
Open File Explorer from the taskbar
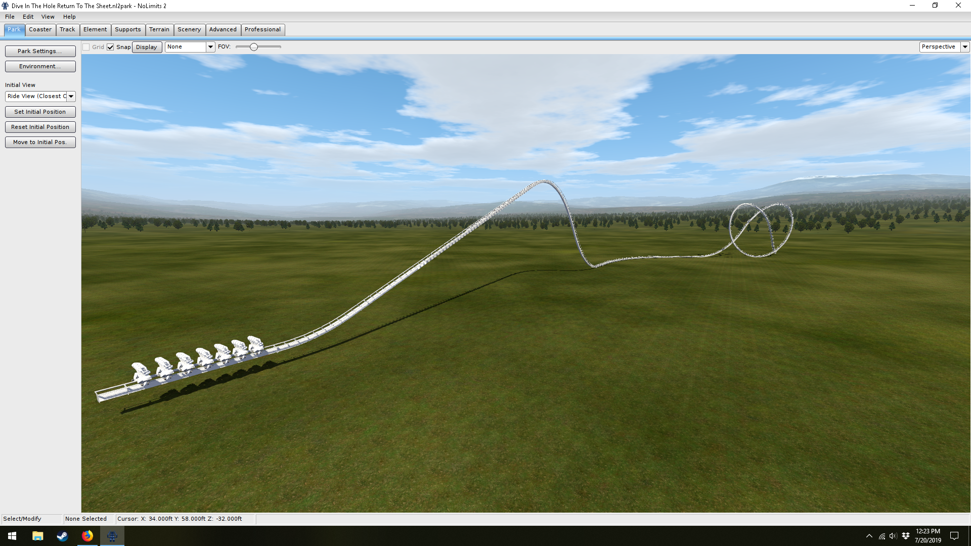pyautogui.click(x=37, y=536)
